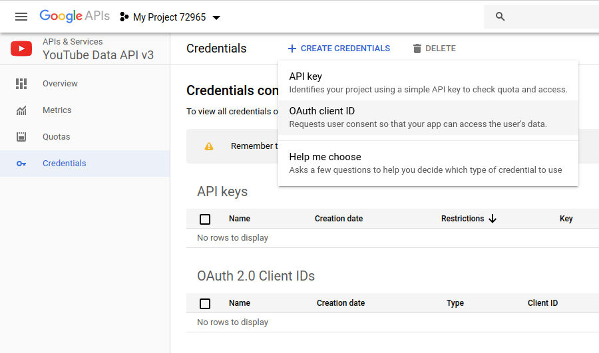Image resolution: width=599 pixels, height=353 pixels.
Task: Choose API key from the menu
Action: click(x=428, y=83)
